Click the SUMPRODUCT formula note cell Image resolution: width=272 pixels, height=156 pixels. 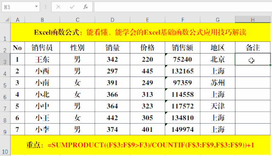click(140, 145)
